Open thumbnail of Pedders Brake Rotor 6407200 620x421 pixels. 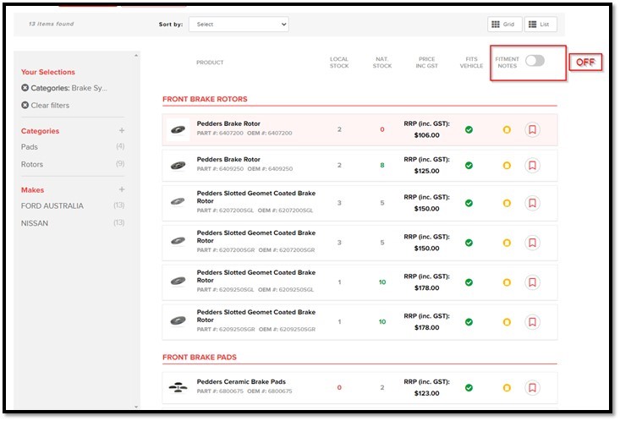point(178,129)
